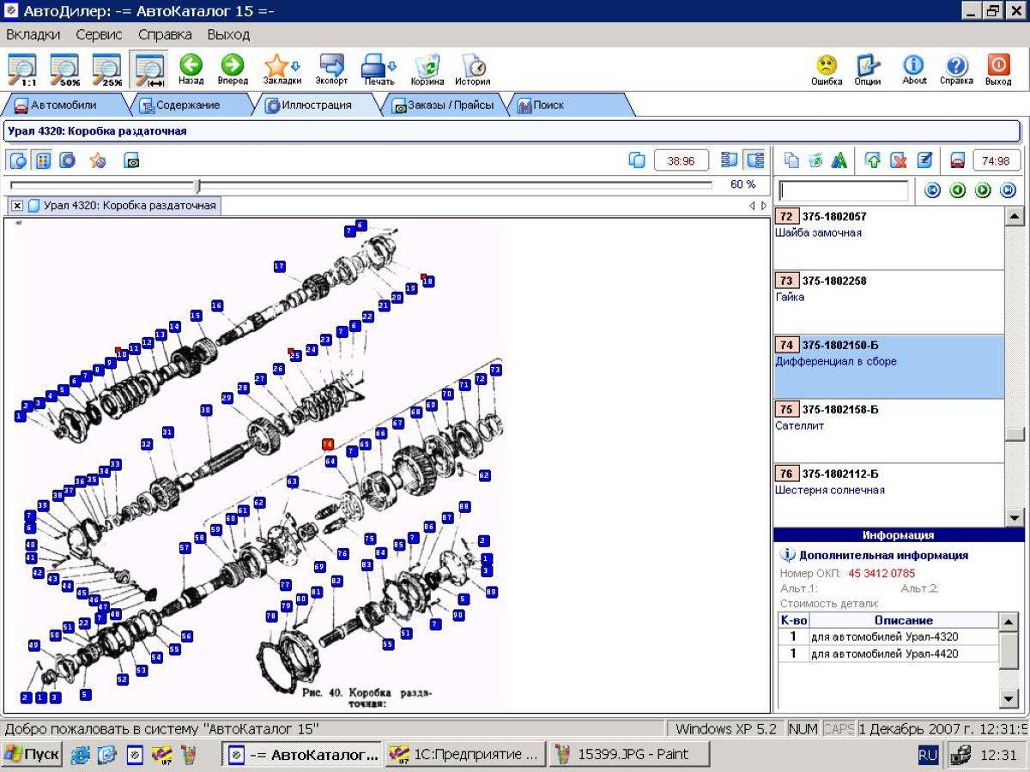The height and width of the screenshot is (772, 1030).
Task: Open the Корзина basket
Action: pos(427,69)
